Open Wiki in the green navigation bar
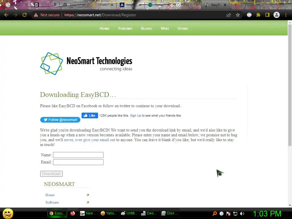The width and height of the screenshot is (292, 219). click(165, 29)
